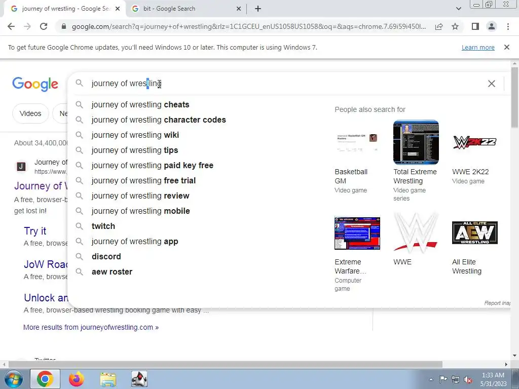Click inside the Google search field
Viewport: 519px width, 389px height.
[x=285, y=84]
